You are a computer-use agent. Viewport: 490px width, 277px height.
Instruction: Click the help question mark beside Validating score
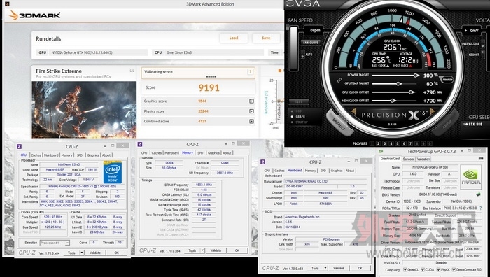(x=251, y=72)
